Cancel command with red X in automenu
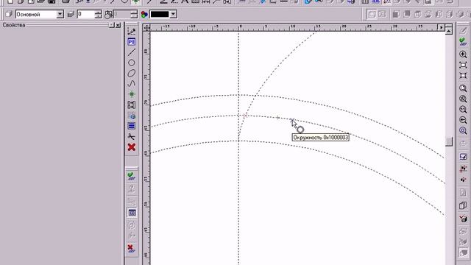Image resolution: width=471 pixels, height=265 pixels. (x=131, y=249)
